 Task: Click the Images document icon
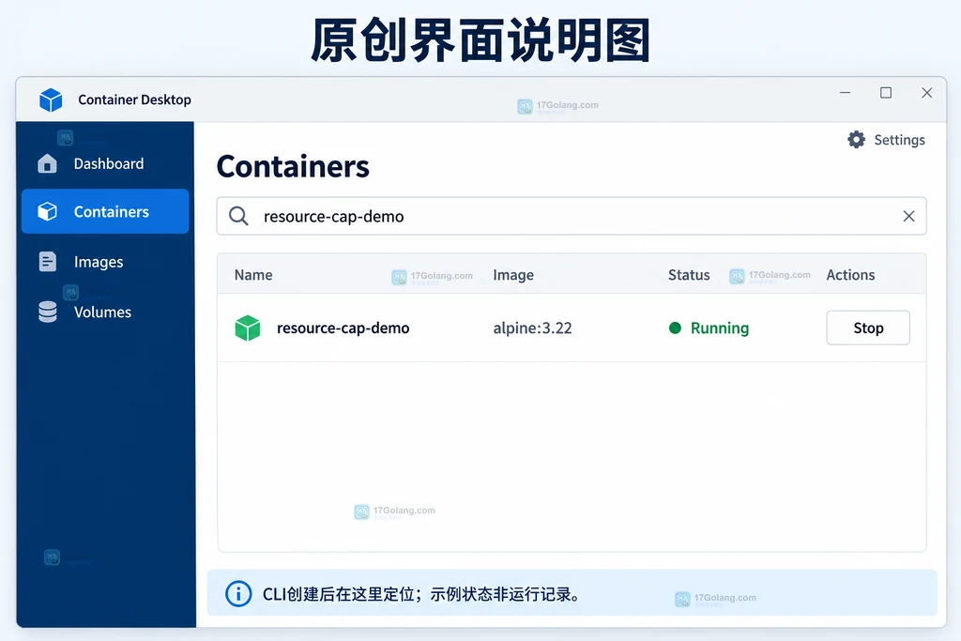click(x=47, y=262)
